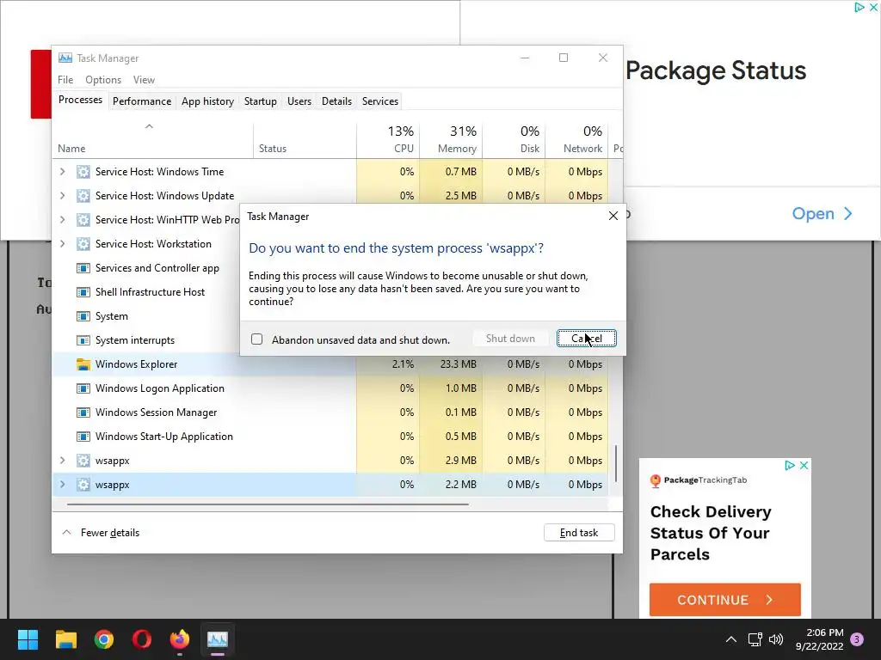881x660 pixels.
Task: Select the Windows Explorer process row
Action: pos(330,364)
